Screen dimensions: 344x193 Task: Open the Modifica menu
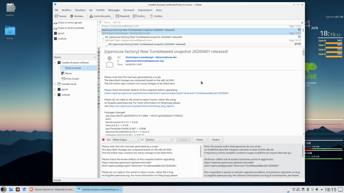tap(67, 10)
